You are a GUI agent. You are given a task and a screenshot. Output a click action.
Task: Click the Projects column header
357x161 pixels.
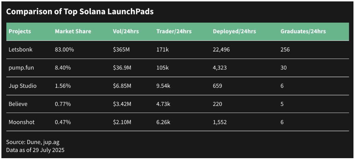pos(20,31)
